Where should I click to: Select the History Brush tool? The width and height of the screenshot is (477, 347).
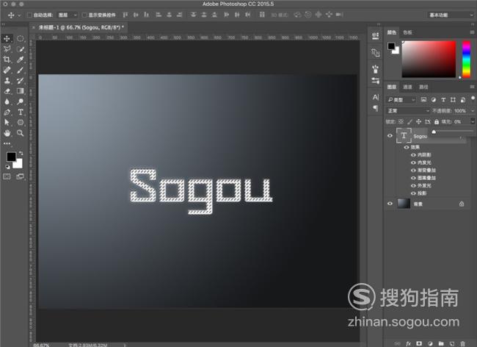click(x=20, y=80)
